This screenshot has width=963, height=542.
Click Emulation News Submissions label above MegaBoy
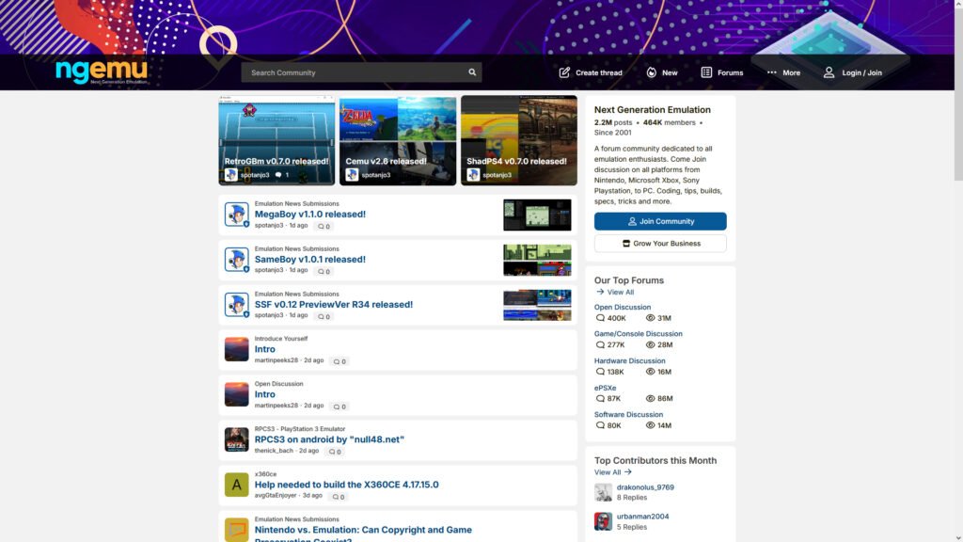point(296,203)
